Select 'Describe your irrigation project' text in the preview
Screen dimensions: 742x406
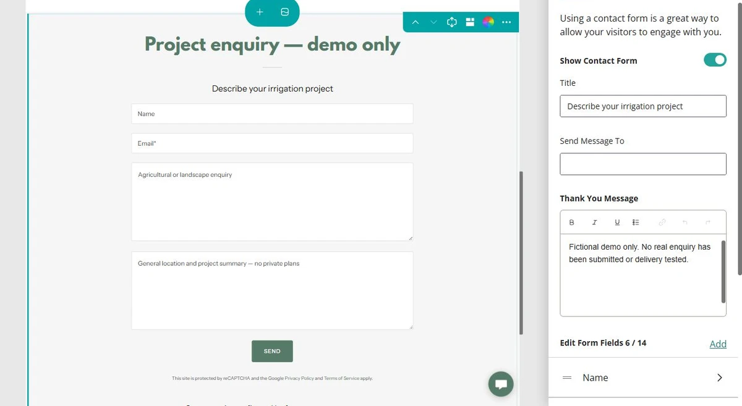pyautogui.click(x=272, y=88)
